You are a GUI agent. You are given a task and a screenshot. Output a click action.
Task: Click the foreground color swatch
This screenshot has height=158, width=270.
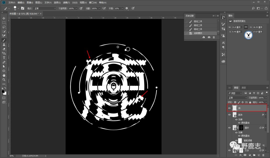[3, 92]
